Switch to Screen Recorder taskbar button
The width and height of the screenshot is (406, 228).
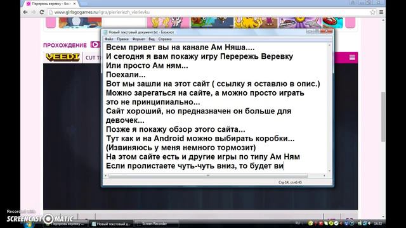pos(157,224)
